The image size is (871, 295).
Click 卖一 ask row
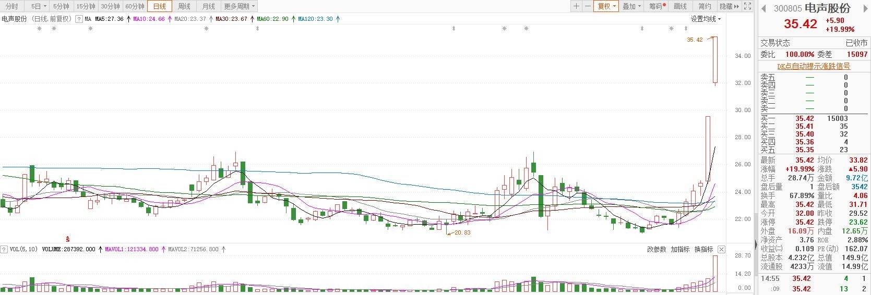point(814,108)
